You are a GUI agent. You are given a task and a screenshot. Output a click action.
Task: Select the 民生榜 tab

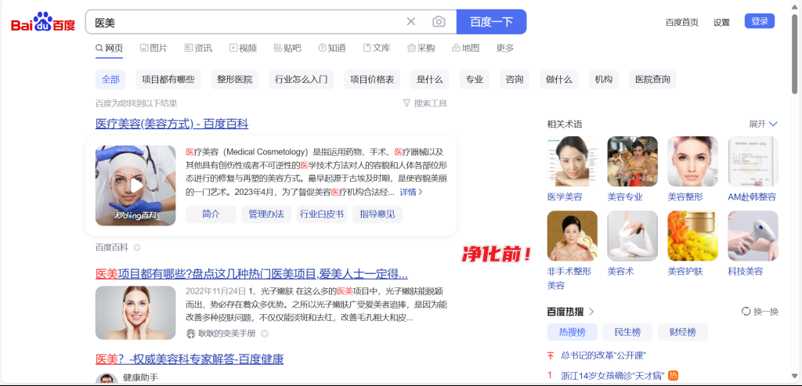click(x=627, y=332)
